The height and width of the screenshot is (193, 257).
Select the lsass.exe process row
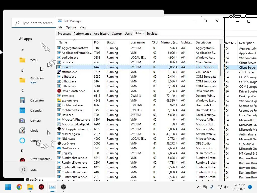click(x=137, y=115)
